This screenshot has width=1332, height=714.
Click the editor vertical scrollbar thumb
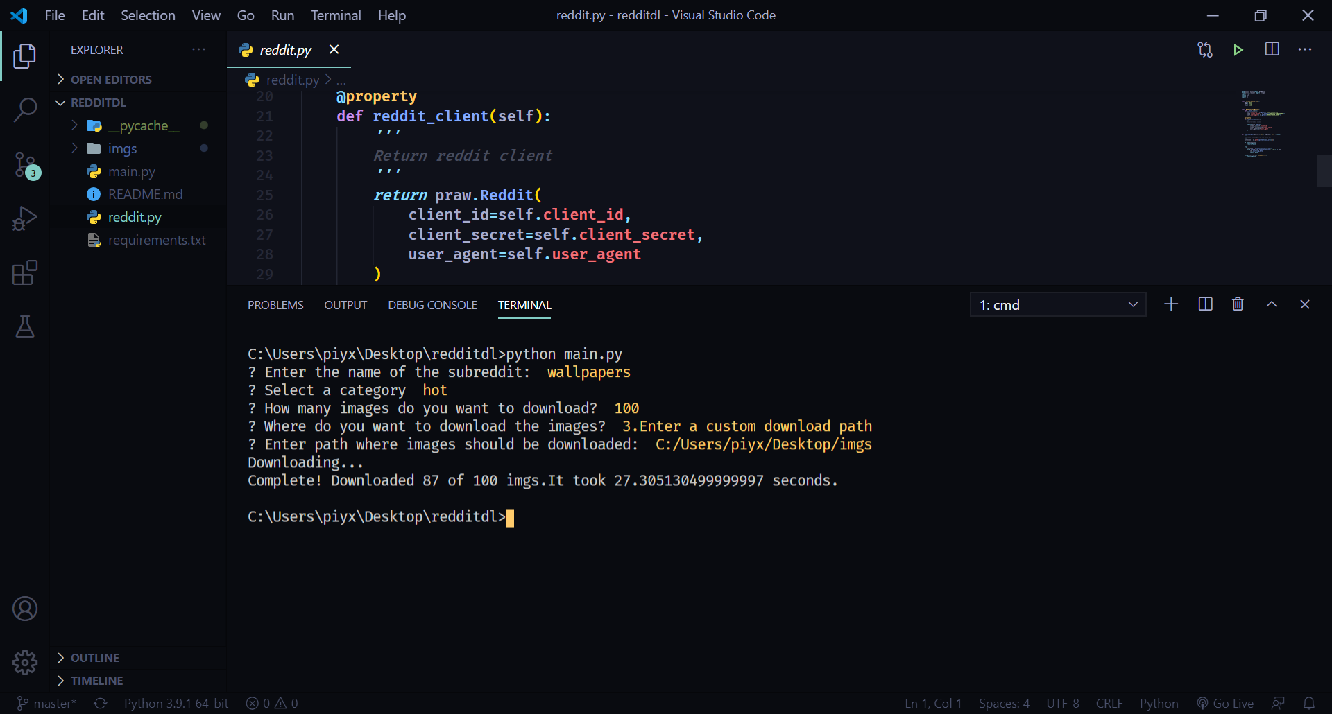click(x=1324, y=171)
